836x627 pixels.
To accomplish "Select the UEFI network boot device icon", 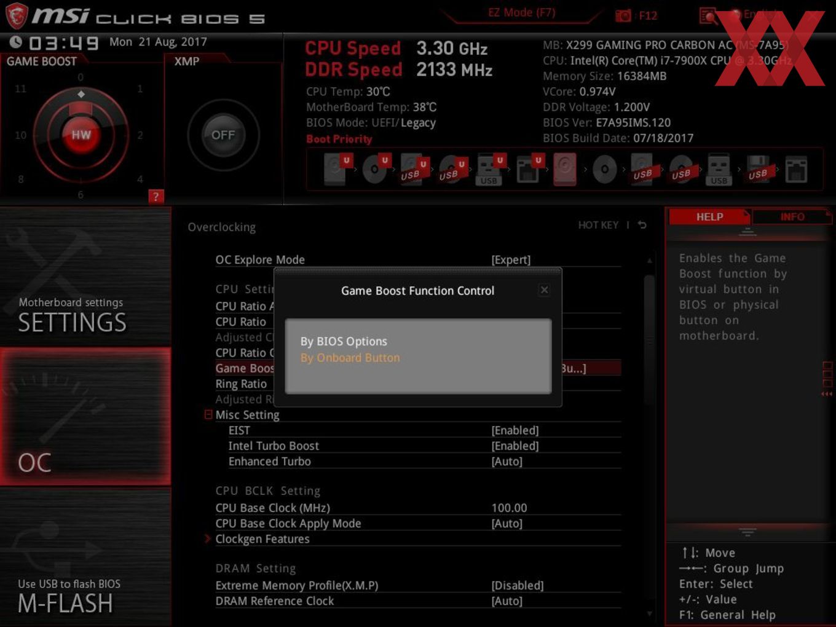I will (528, 169).
